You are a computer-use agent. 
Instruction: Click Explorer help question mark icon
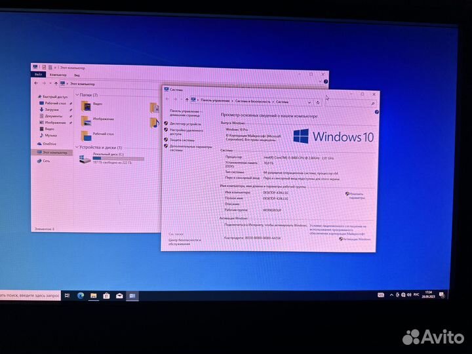[325, 81]
